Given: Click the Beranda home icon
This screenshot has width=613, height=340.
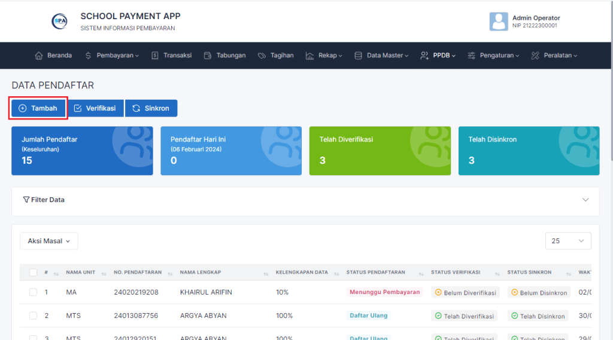Looking at the screenshot, I should (x=39, y=56).
